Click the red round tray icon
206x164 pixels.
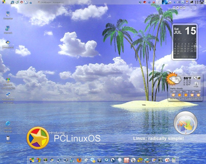[x=153, y=2]
